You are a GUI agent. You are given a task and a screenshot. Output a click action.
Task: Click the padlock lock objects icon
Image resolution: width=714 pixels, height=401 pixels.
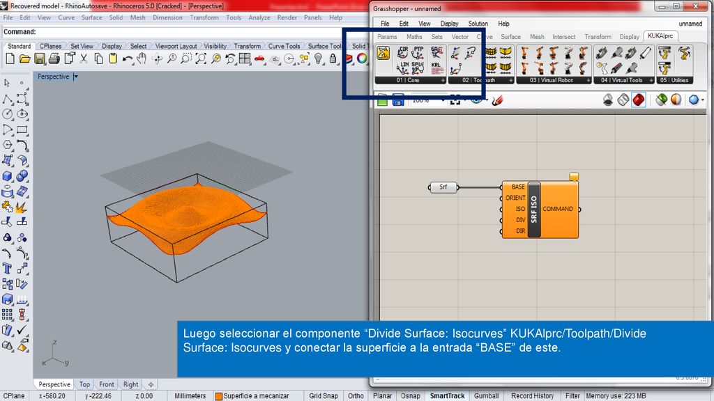click(333, 58)
